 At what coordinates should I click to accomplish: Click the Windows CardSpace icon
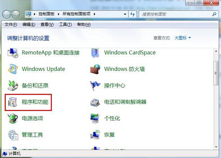[95, 53]
